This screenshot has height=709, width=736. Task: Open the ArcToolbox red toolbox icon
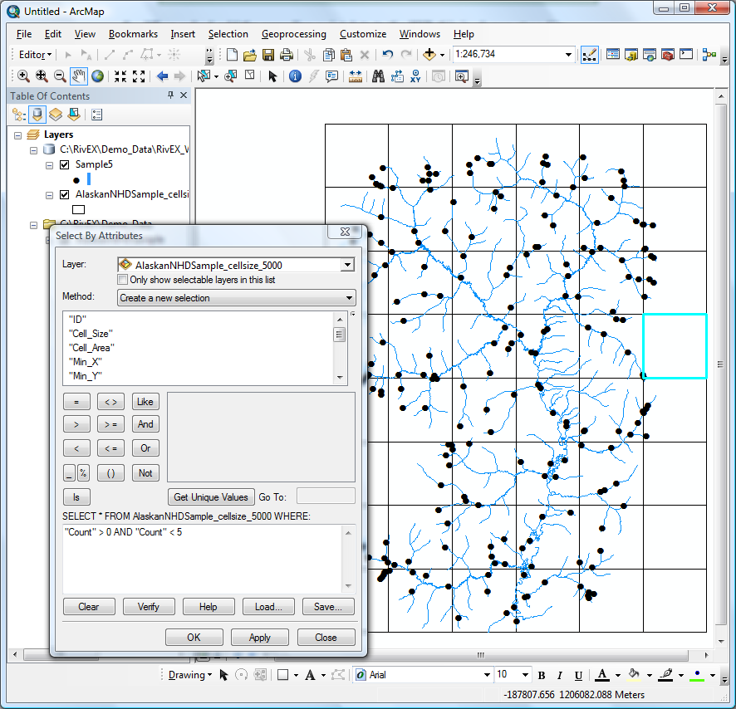point(668,55)
